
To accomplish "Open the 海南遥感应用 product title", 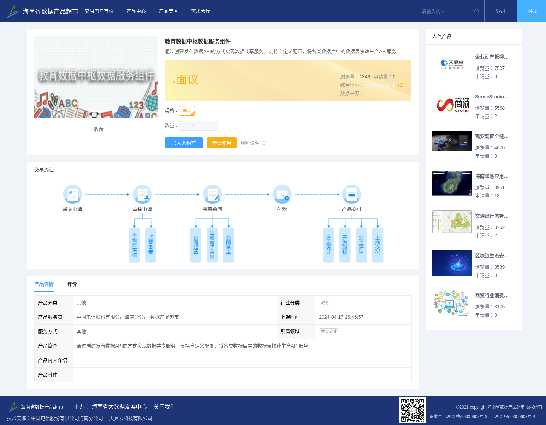I will click(492, 176).
